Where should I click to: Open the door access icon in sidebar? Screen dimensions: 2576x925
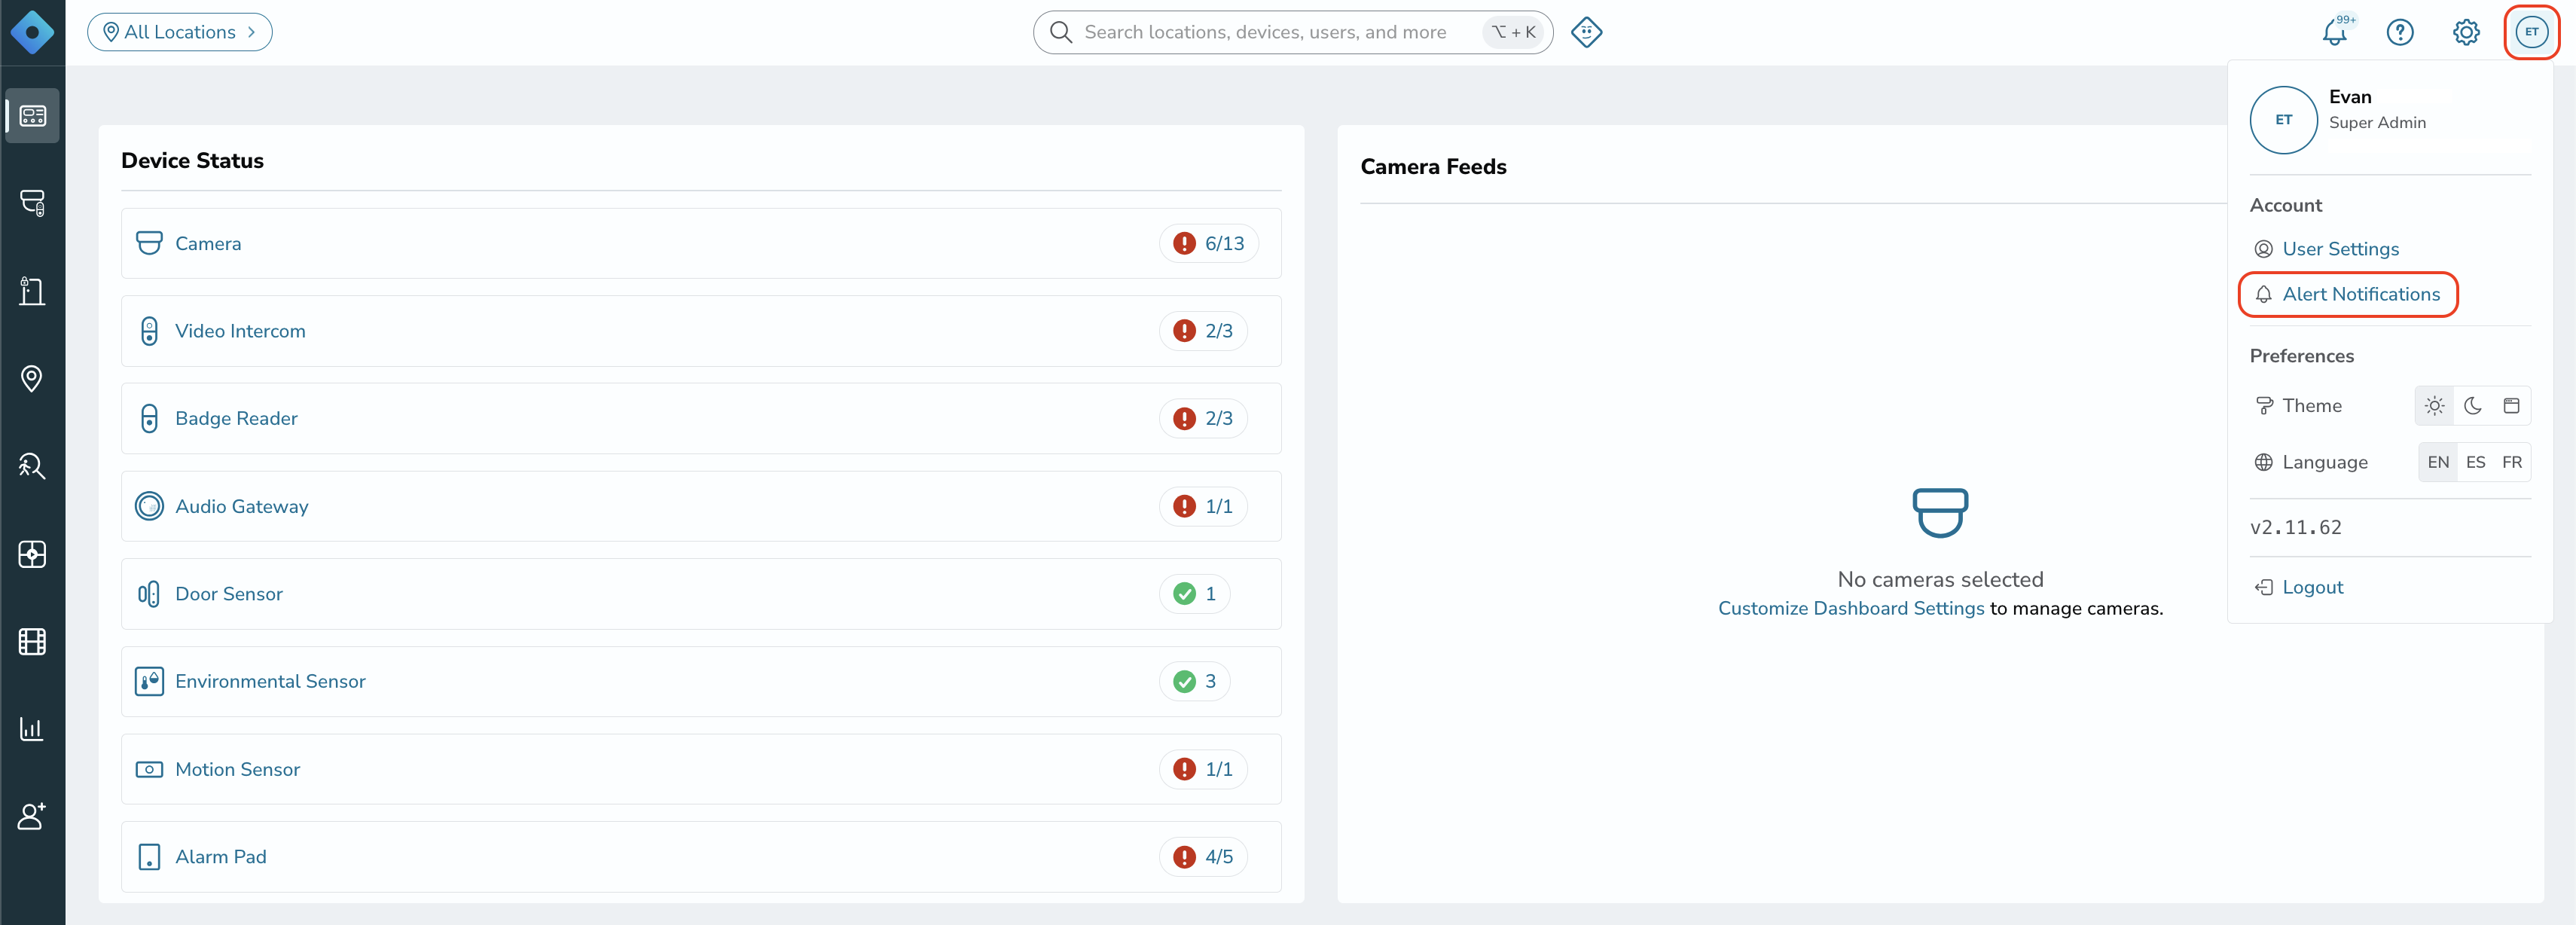pos(32,291)
